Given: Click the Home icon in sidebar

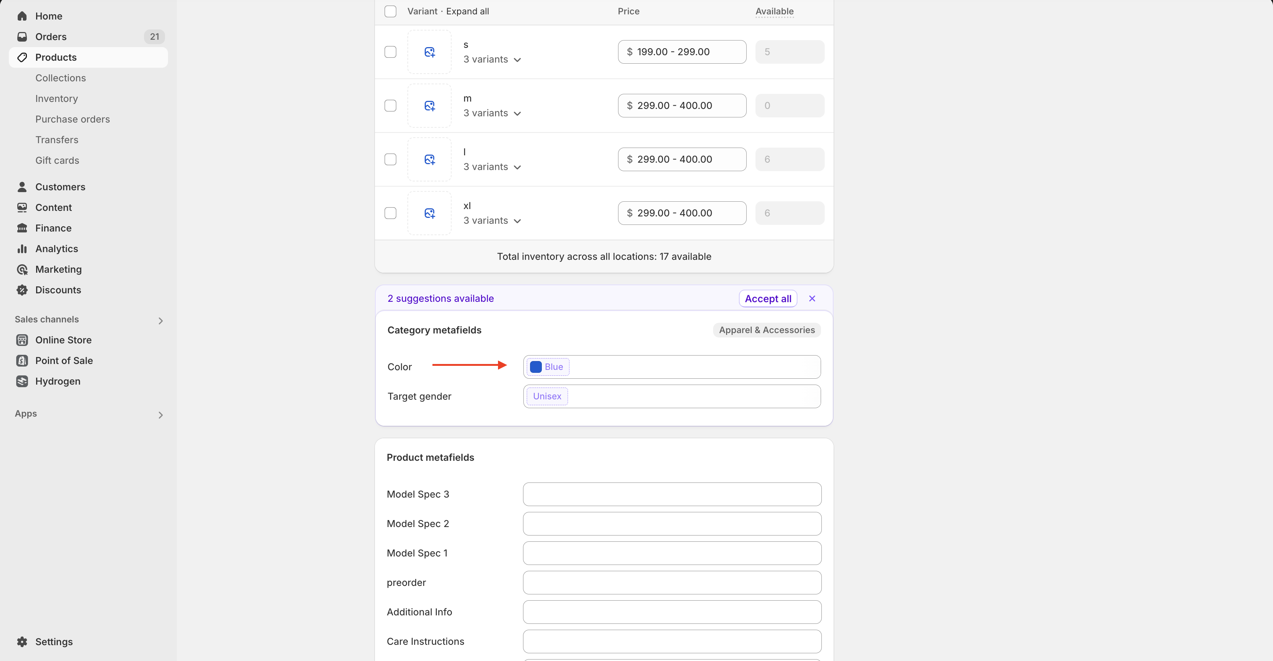Looking at the screenshot, I should 22,16.
